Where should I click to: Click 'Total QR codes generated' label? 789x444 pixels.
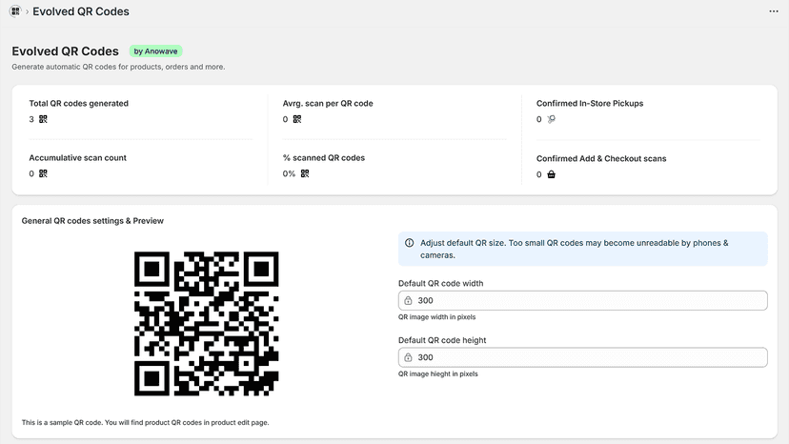point(78,103)
